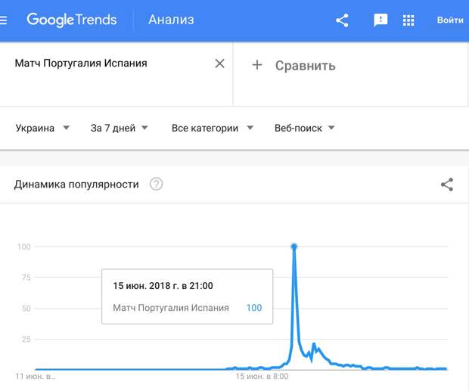Expand the Все категории dropdown

coord(213,129)
